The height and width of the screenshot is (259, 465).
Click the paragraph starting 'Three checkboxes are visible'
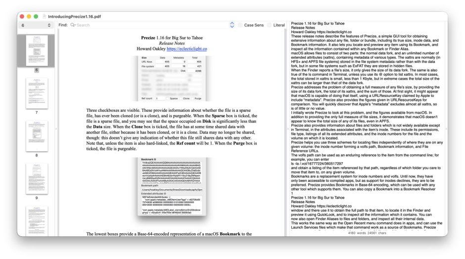click(172, 129)
